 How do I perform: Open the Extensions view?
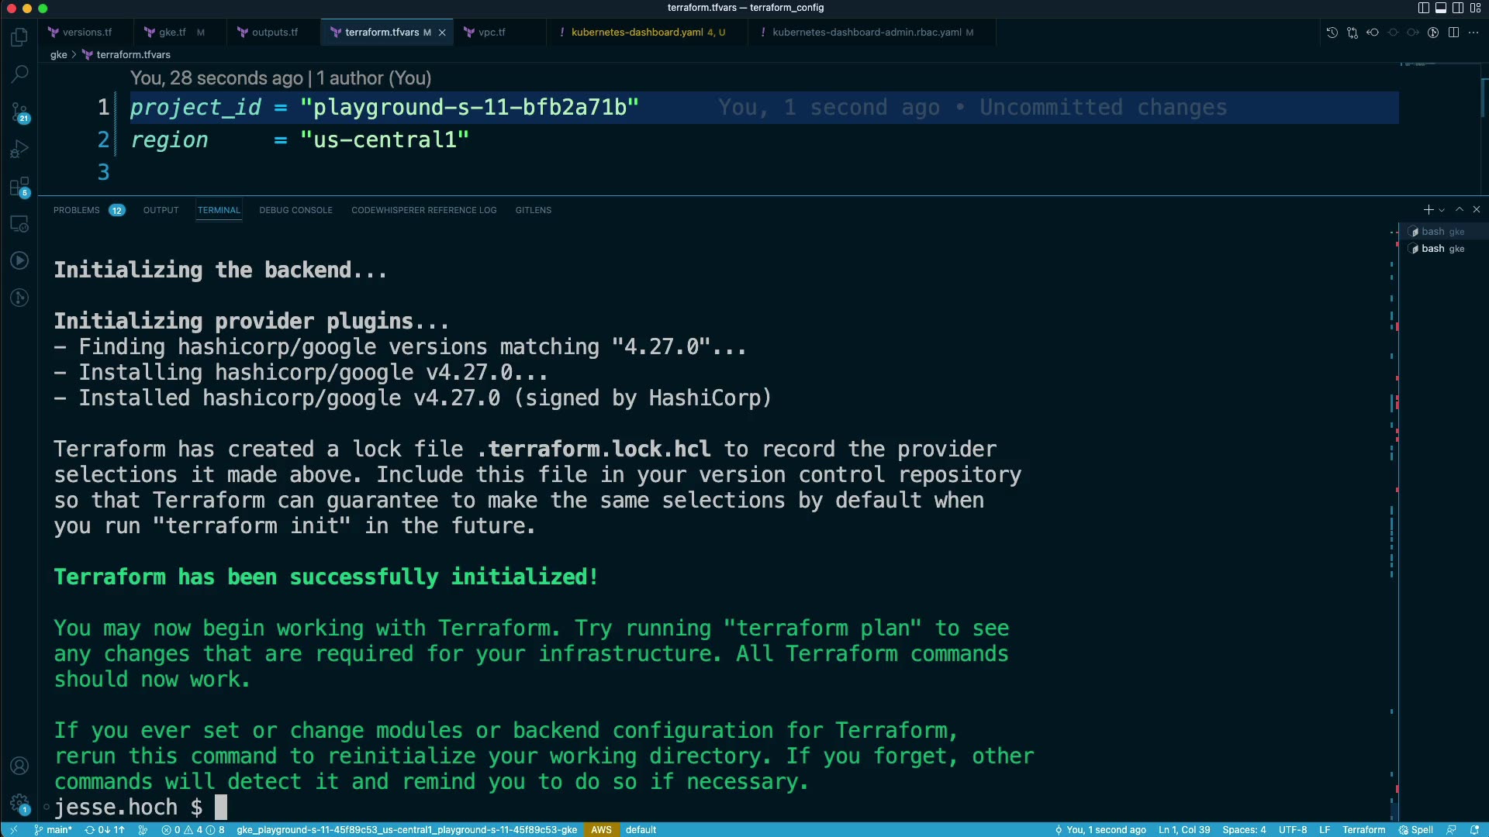pyautogui.click(x=19, y=187)
